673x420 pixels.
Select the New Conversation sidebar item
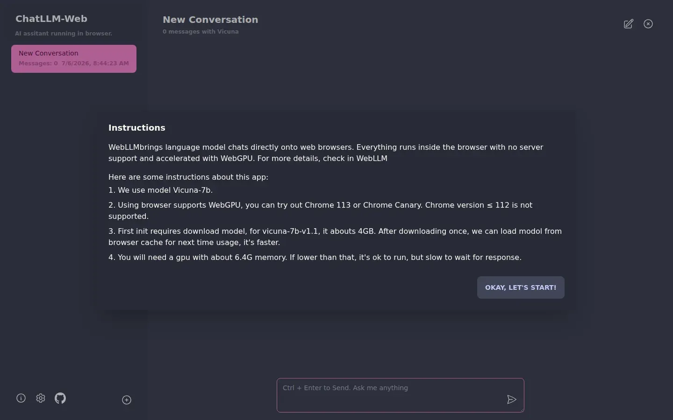tap(74, 59)
